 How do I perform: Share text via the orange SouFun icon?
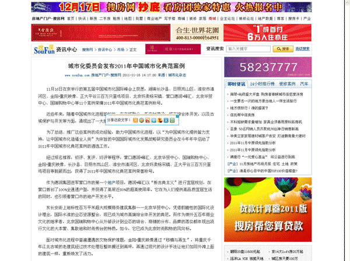click(x=135, y=121)
